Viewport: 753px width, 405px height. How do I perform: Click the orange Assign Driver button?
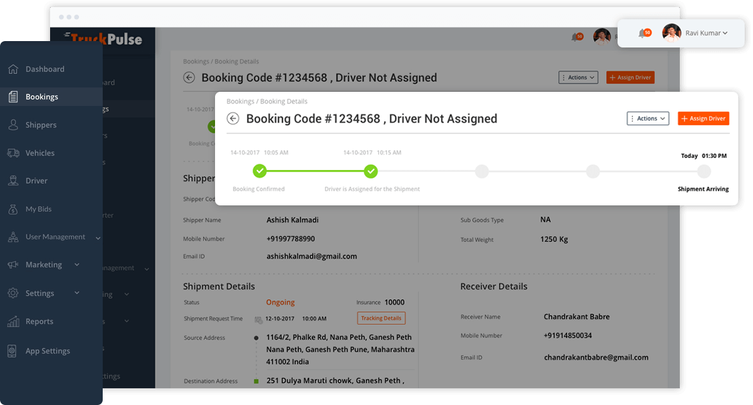coord(703,119)
